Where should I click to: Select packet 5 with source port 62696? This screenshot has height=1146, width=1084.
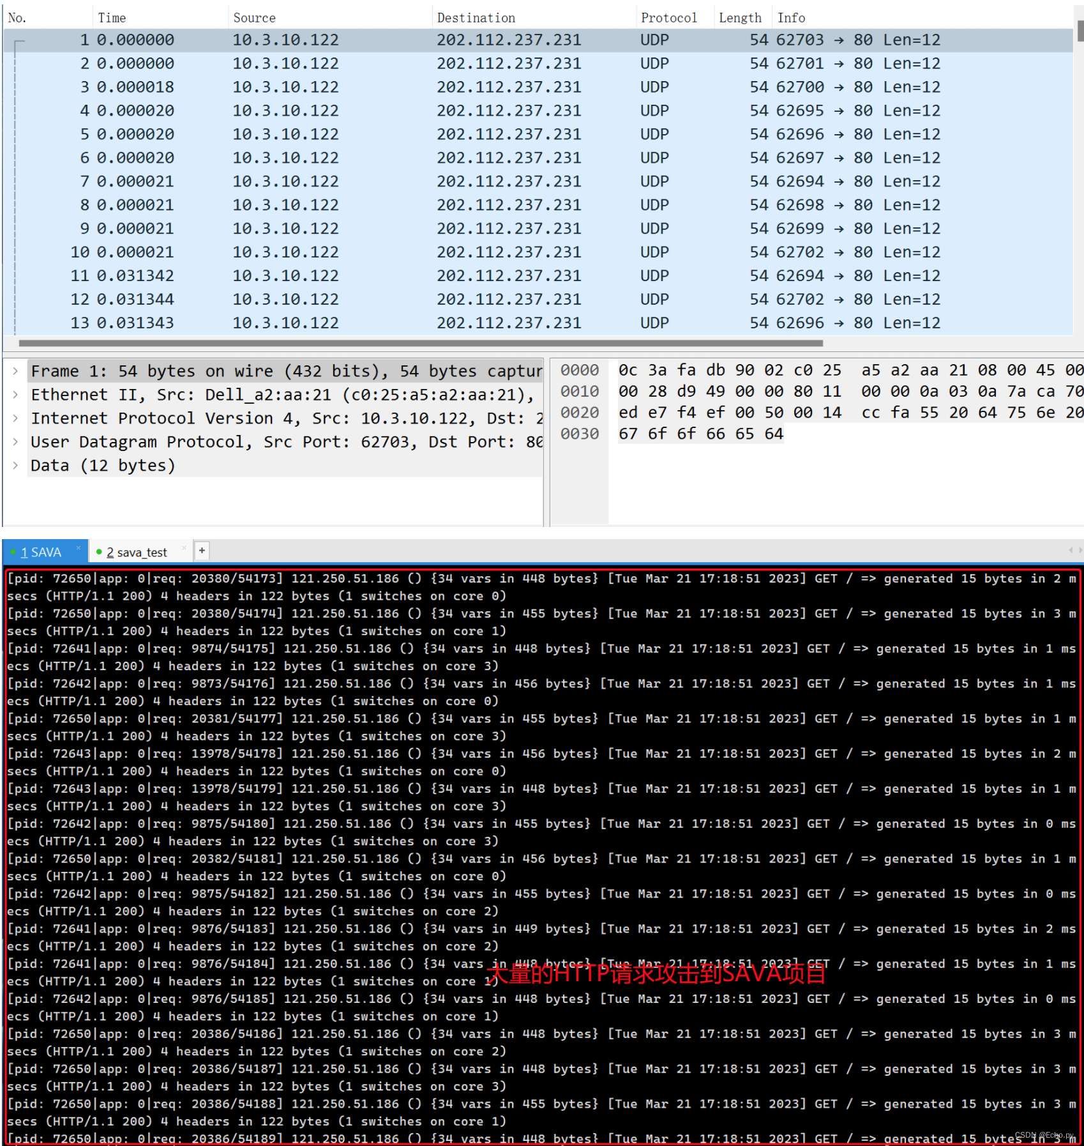538,135
